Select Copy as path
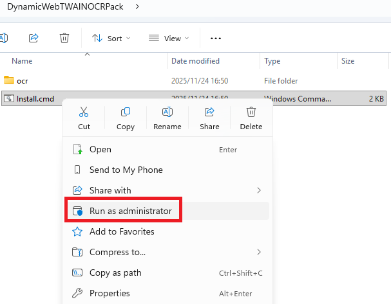This screenshot has width=391, height=304. tap(167, 273)
